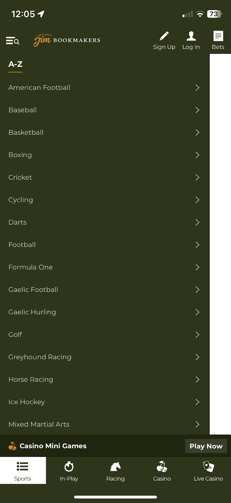Tap the Casino Mini Games banner
Viewport: 231px width, 503px height.
pyautogui.click(x=53, y=446)
